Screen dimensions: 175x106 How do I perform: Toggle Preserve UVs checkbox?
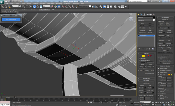159,28
